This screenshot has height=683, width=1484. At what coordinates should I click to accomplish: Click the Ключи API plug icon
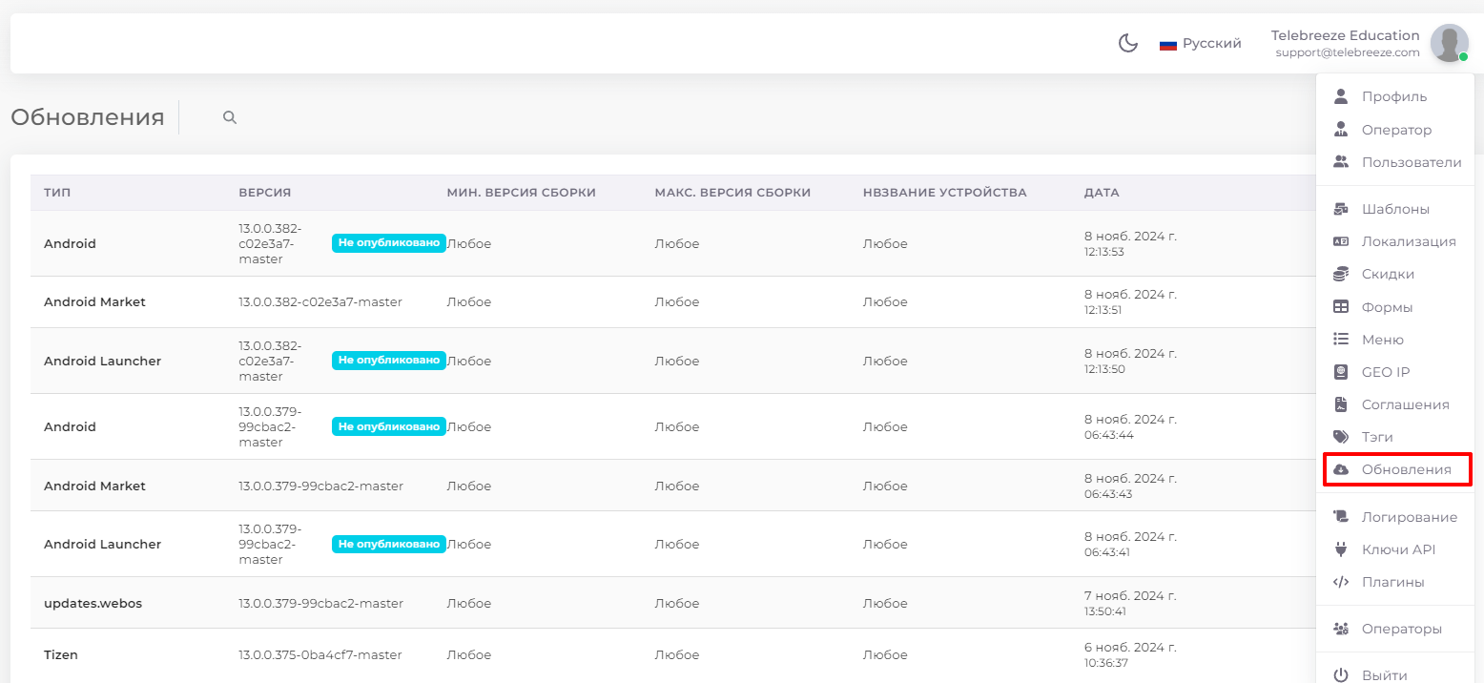tap(1341, 549)
